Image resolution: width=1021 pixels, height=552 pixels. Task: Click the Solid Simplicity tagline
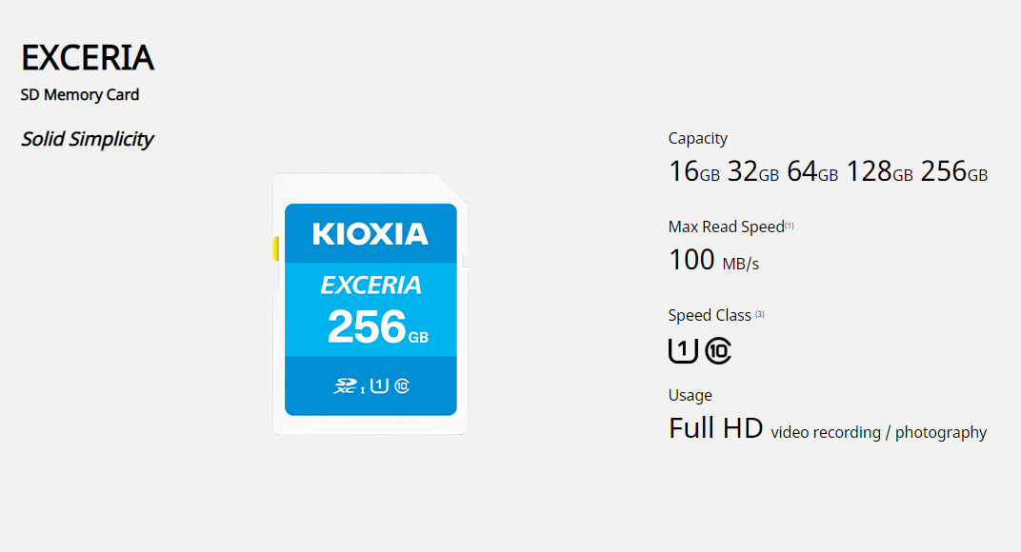click(88, 139)
